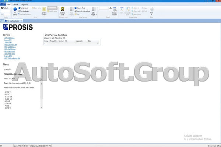Click the News panel vertical scrollbar
Image resolution: width=221 pixels, height=147 pixels.
(x=41, y=87)
